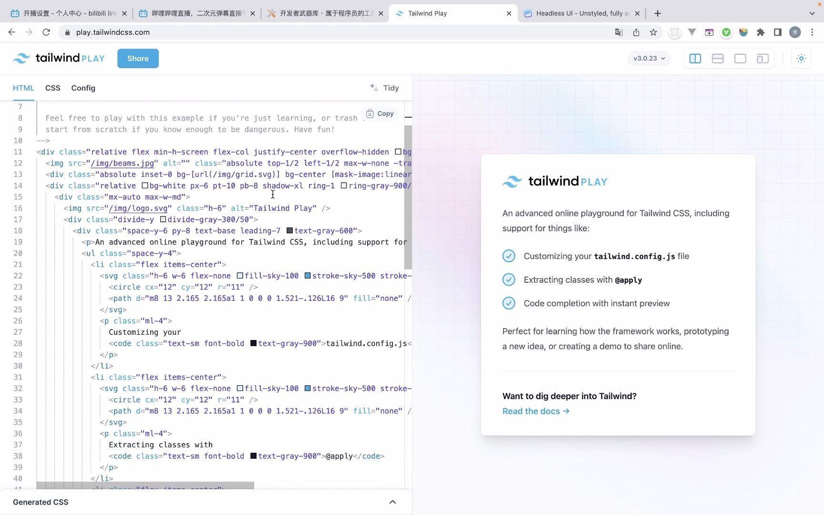Image resolution: width=824 pixels, height=515 pixels.
Task: Go back in browser history
Action: coord(12,32)
